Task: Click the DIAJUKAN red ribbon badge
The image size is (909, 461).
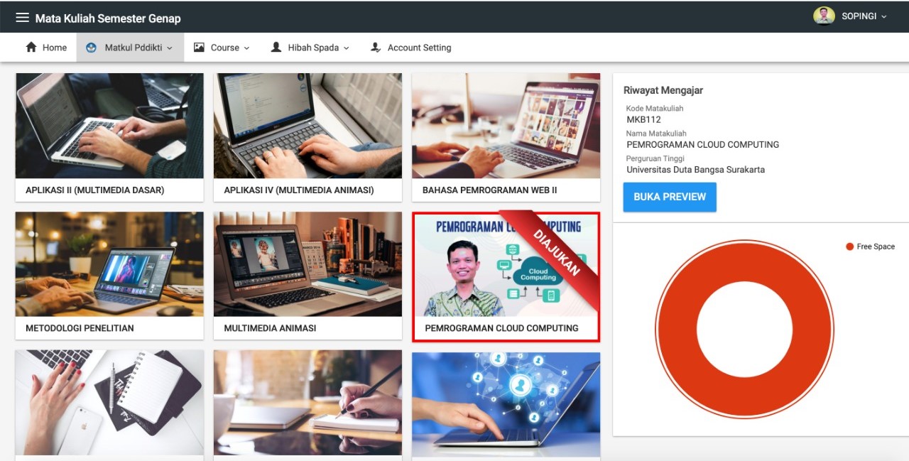Action: [556, 251]
